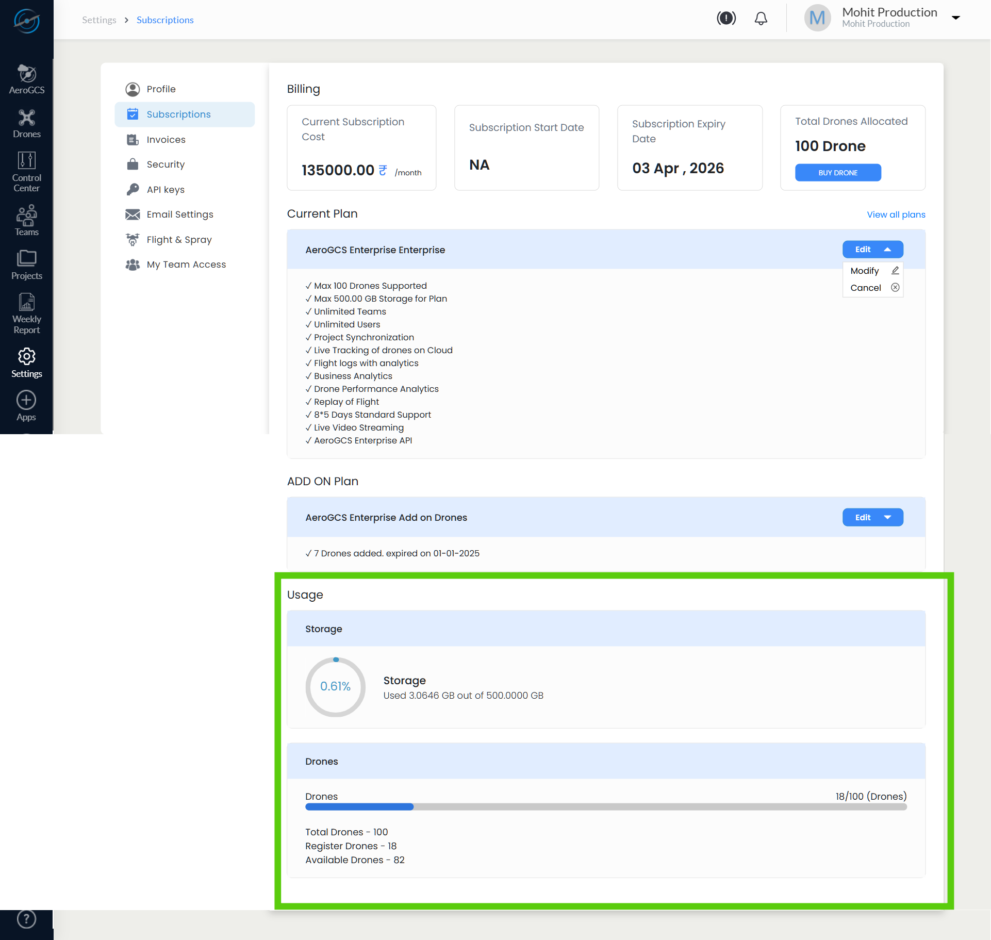This screenshot has width=991, height=940.
Task: Click the Subscriptions breadcrumb
Action: pos(165,20)
